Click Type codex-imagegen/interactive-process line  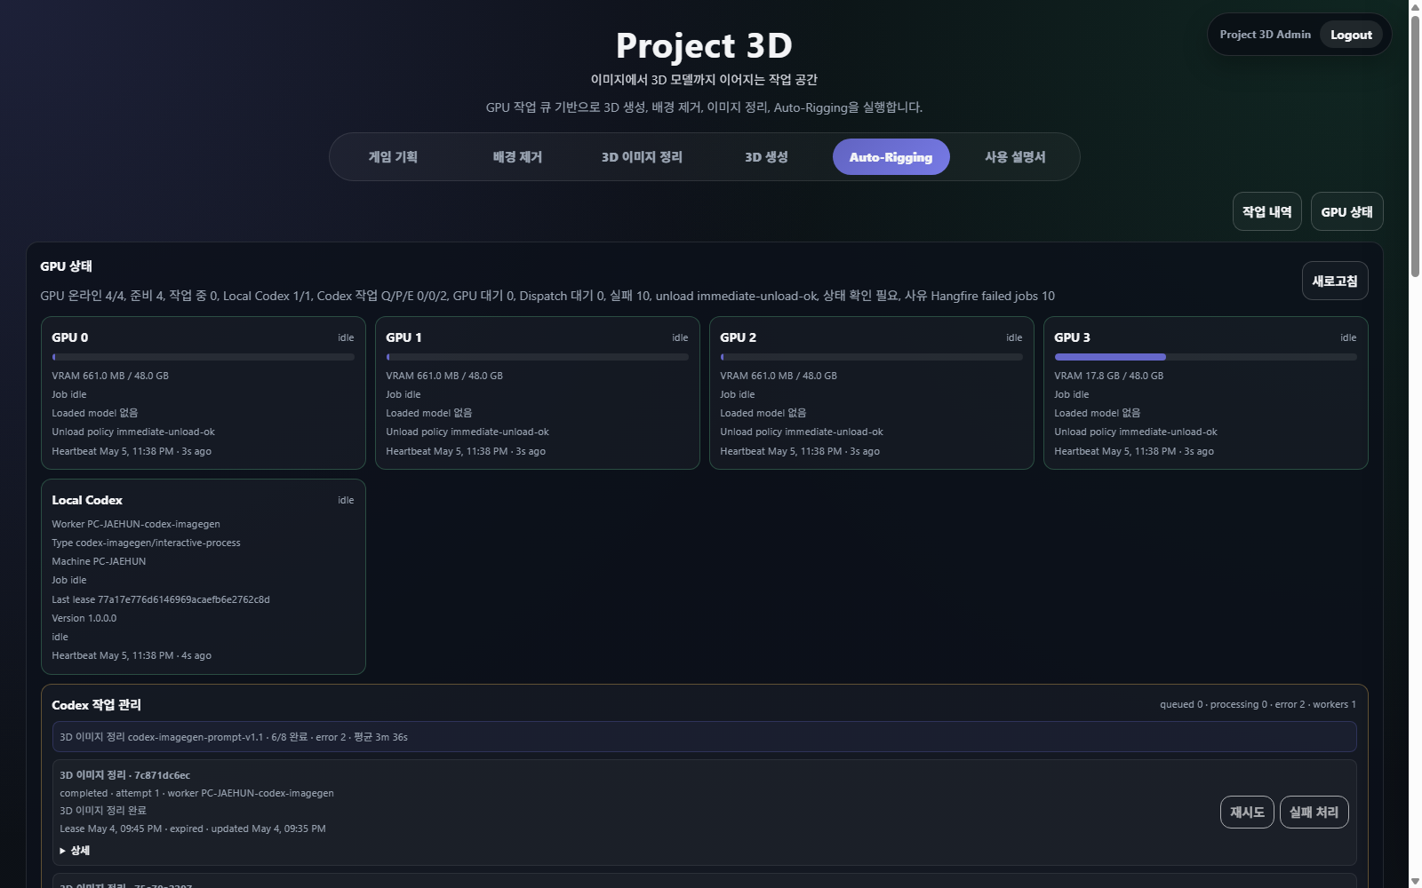click(146, 543)
